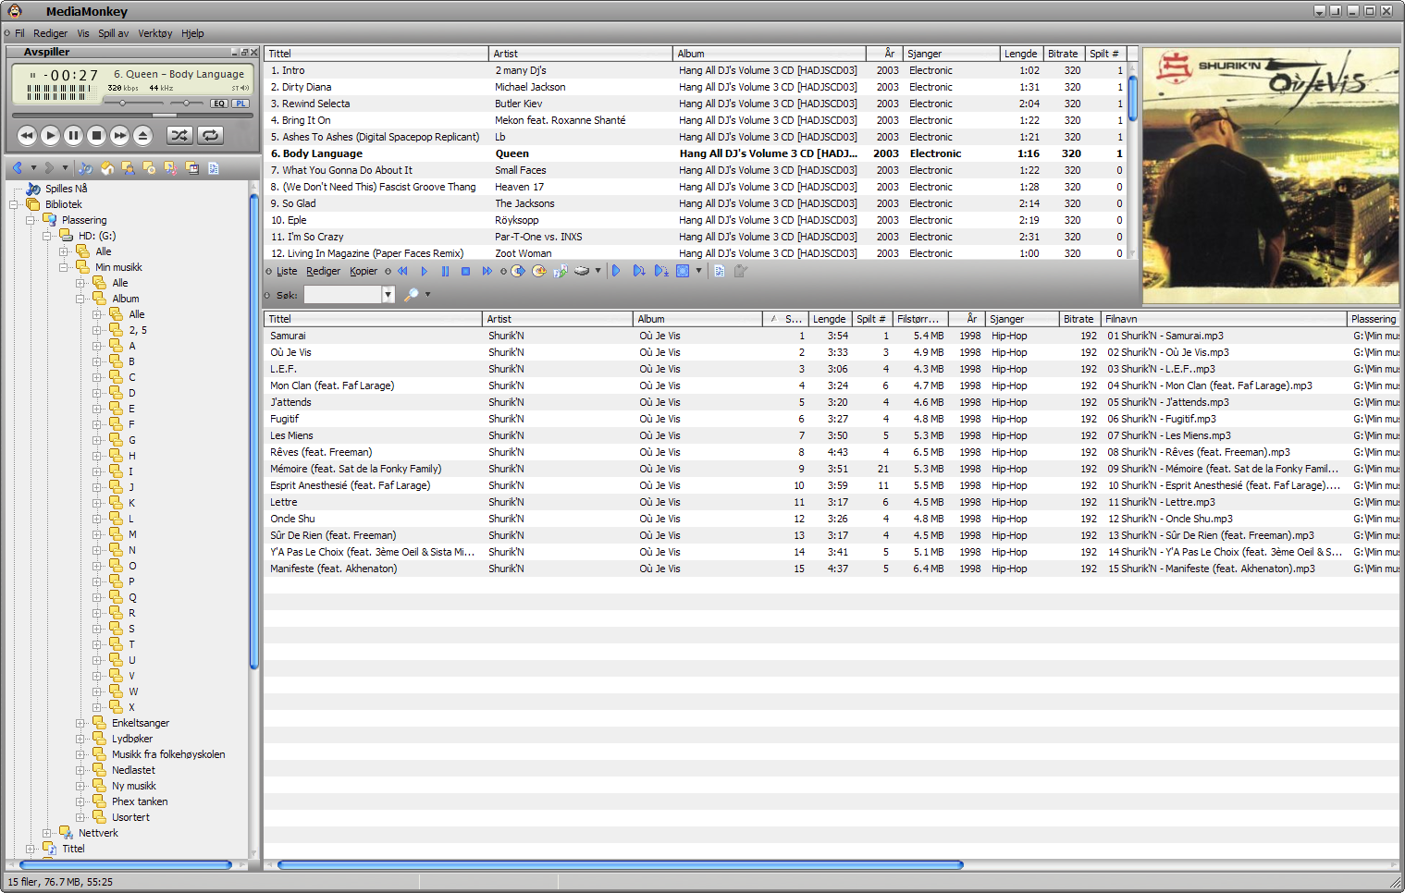Click the rip CD disc-arrow icon
The height and width of the screenshot is (893, 1405).
(518, 271)
